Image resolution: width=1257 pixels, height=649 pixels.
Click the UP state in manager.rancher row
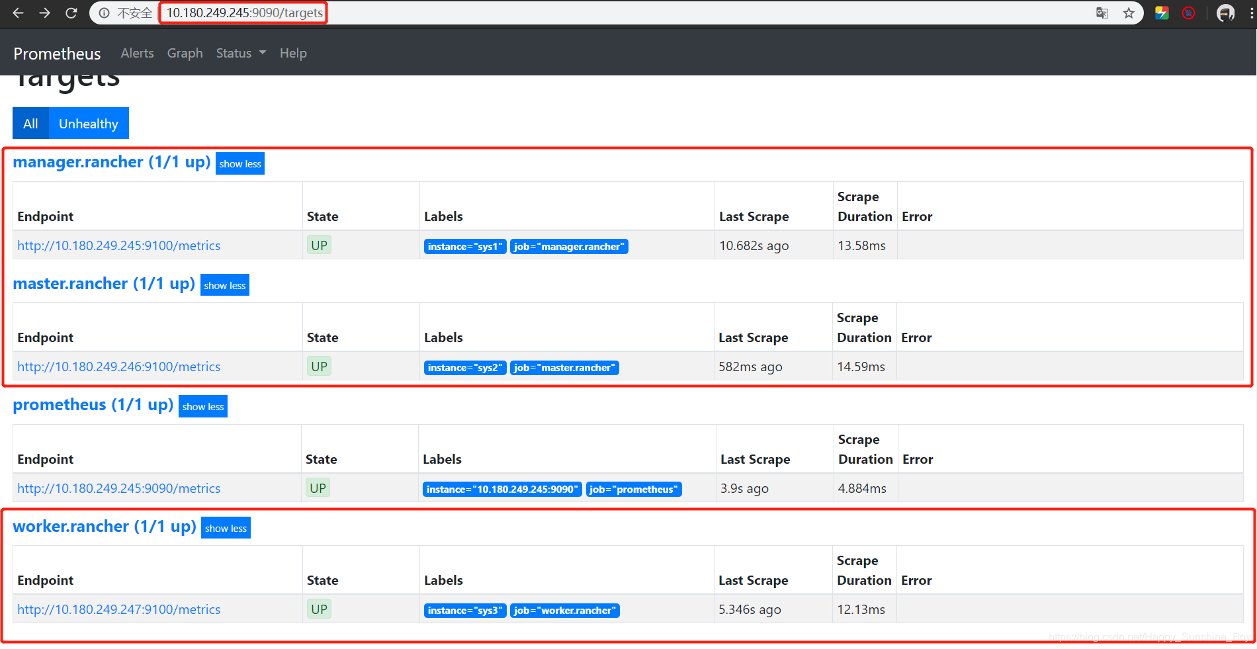[x=319, y=245]
